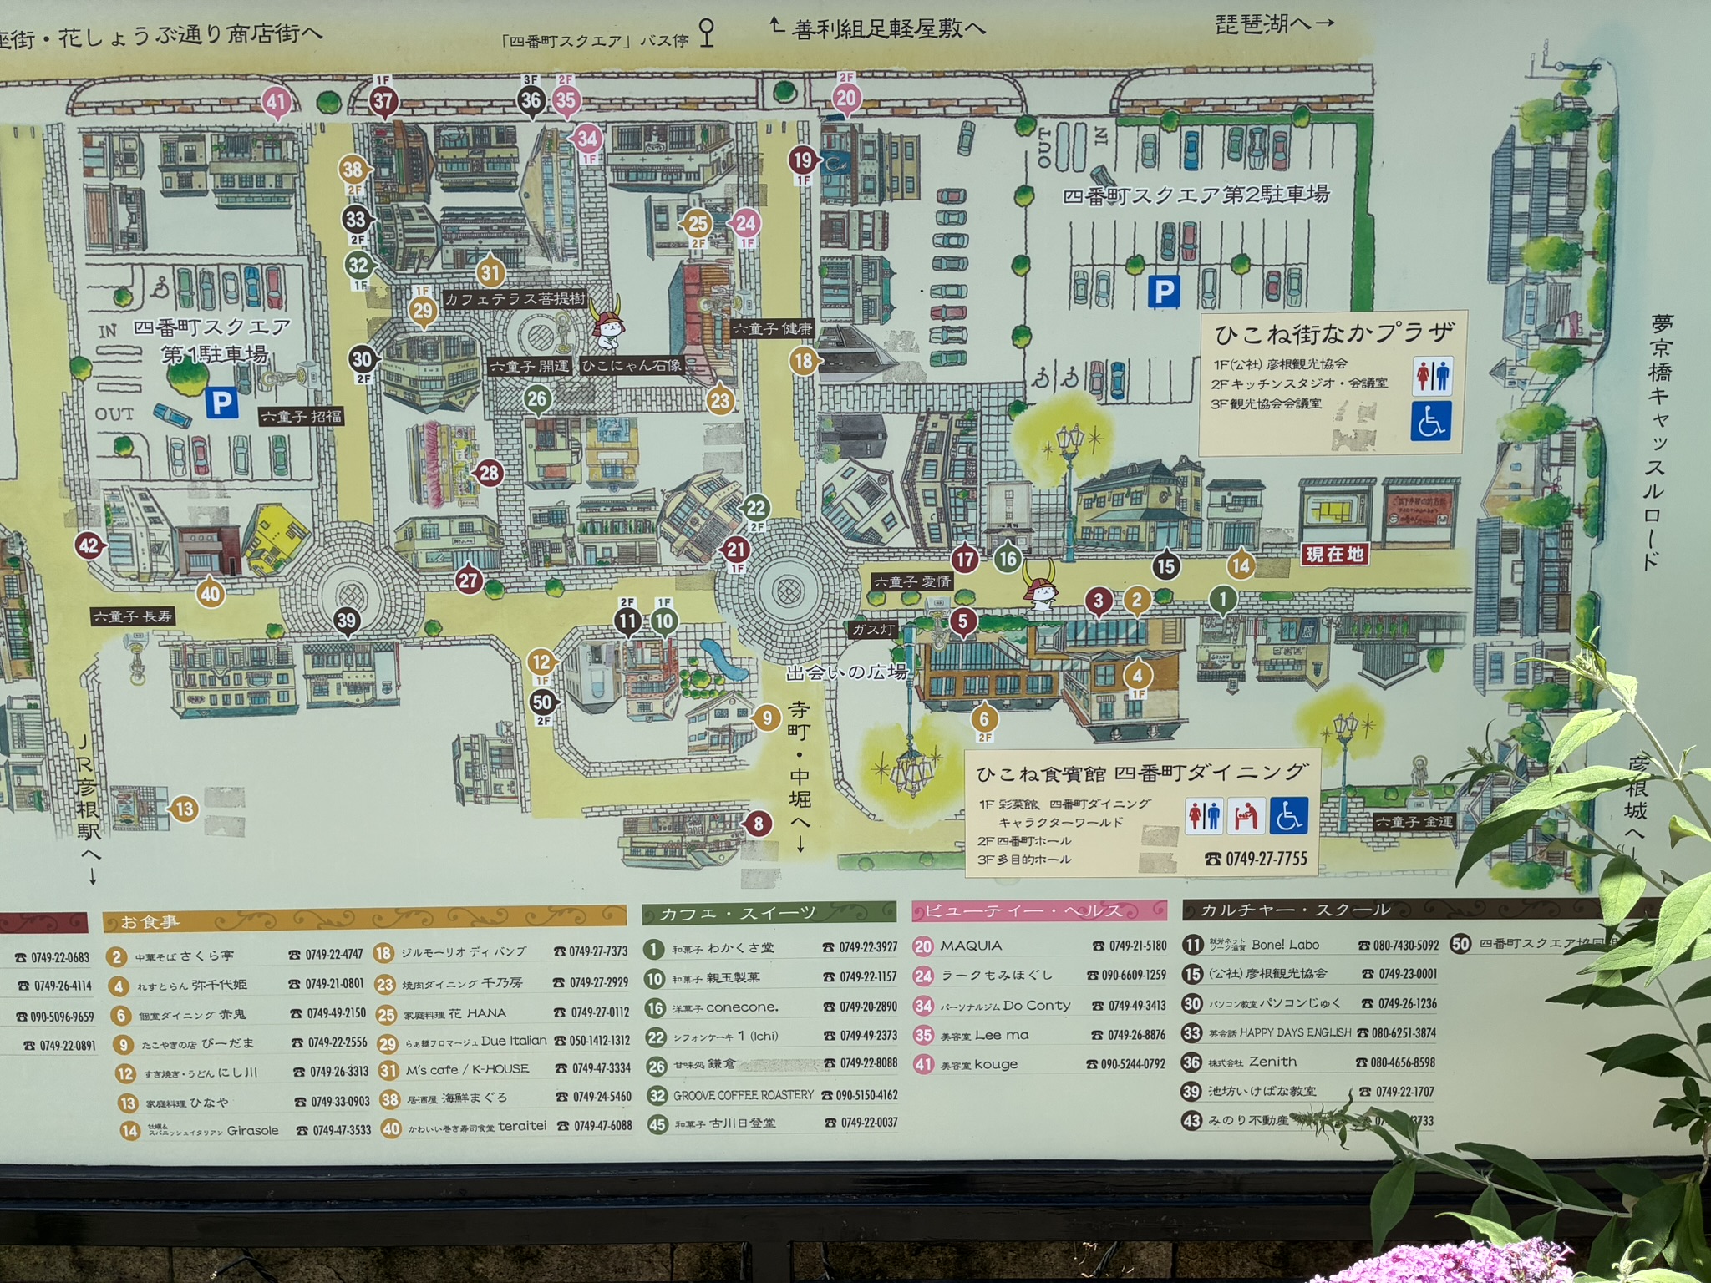
Task: Select the Bone! Labo legend entry
Action: pyautogui.click(x=1310, y=945)
